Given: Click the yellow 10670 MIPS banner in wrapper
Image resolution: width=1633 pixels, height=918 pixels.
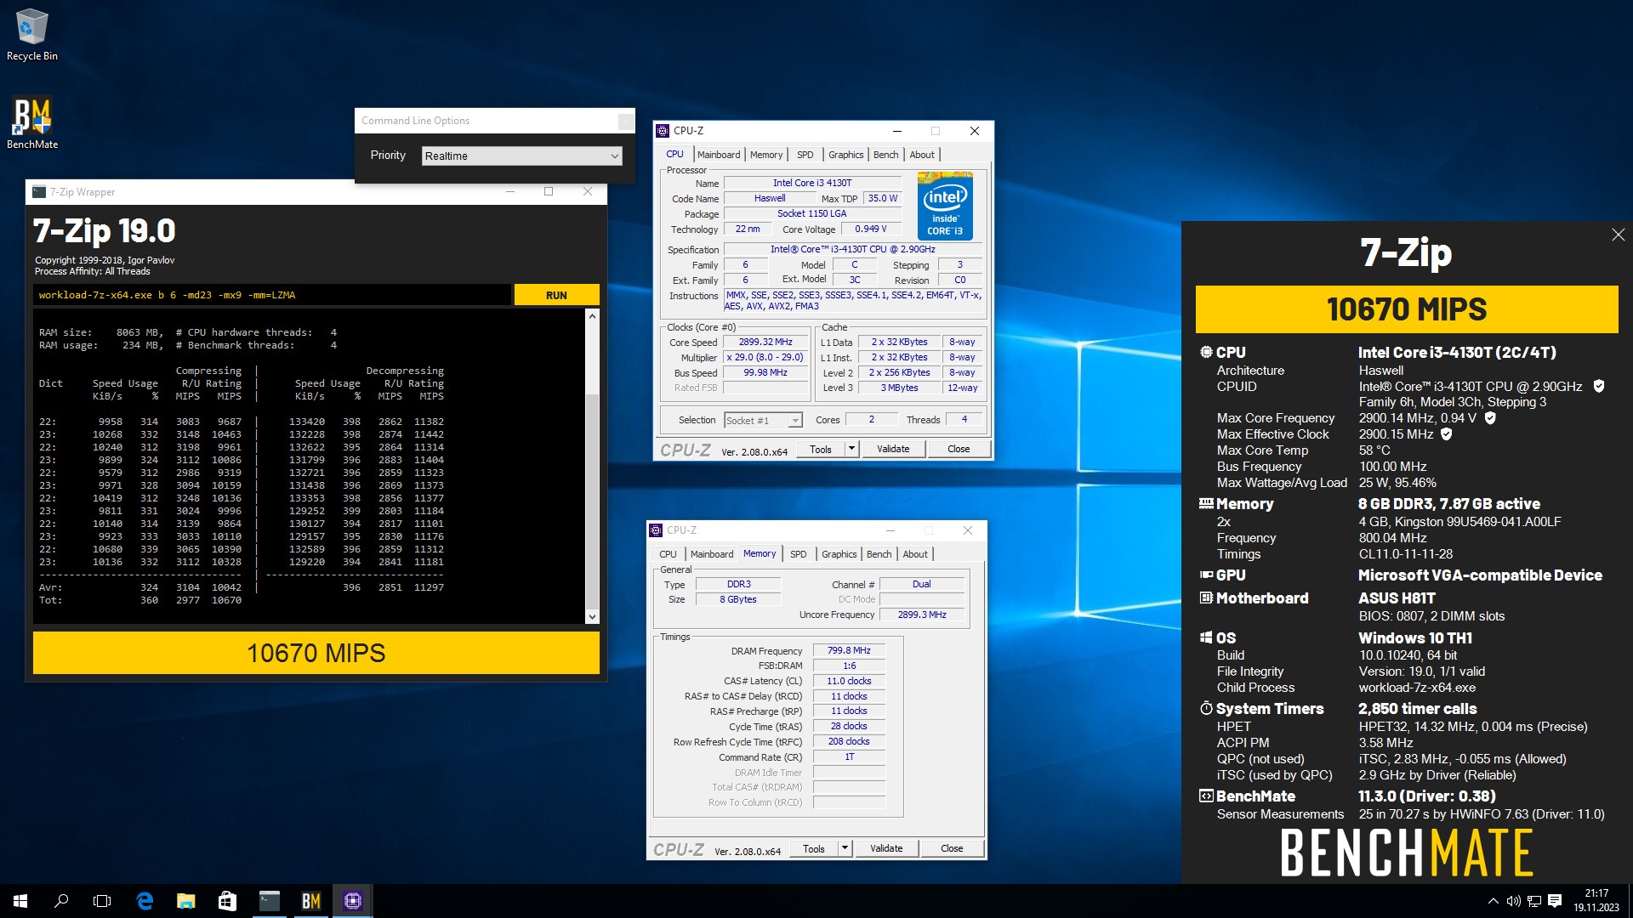Looking at the screenshot, I should 316,653.
